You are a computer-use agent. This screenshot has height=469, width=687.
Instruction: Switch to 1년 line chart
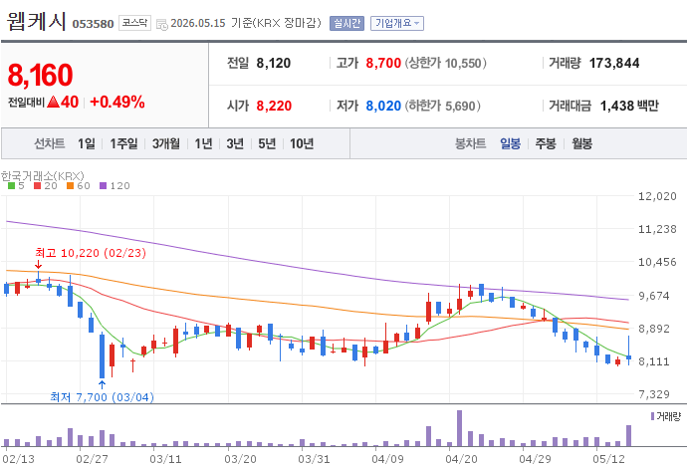click(203, 143)
